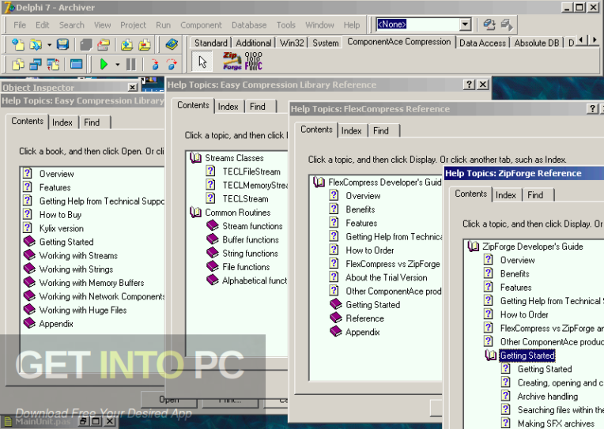The image size is (604, 429).
Task: Close the Object Inspector panel
Action: [132, 88]
